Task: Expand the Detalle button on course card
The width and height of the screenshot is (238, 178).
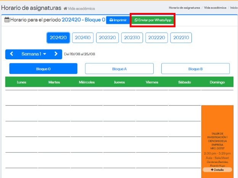Action: 217,170
